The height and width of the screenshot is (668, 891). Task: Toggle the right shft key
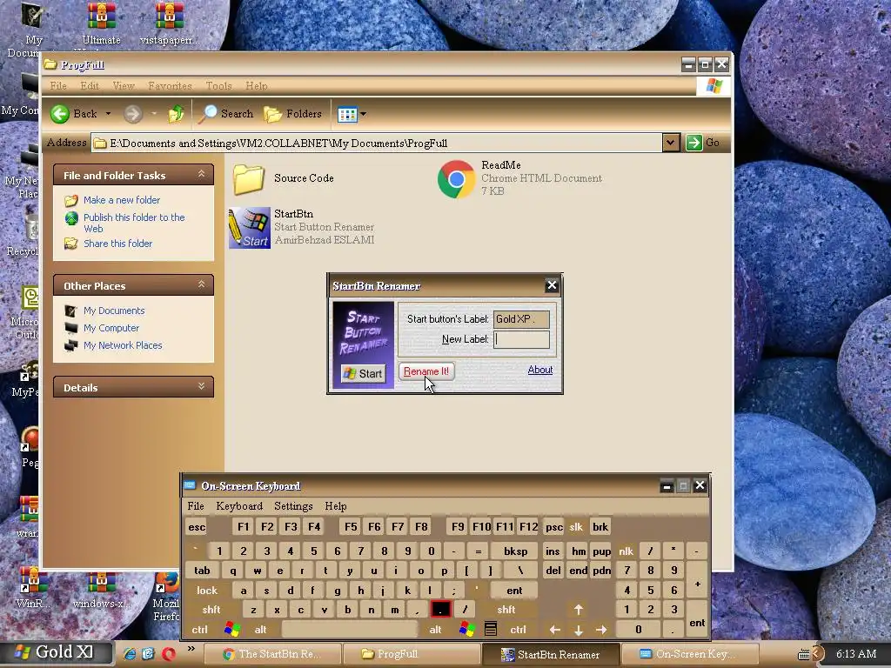click(x=506, y=610)
